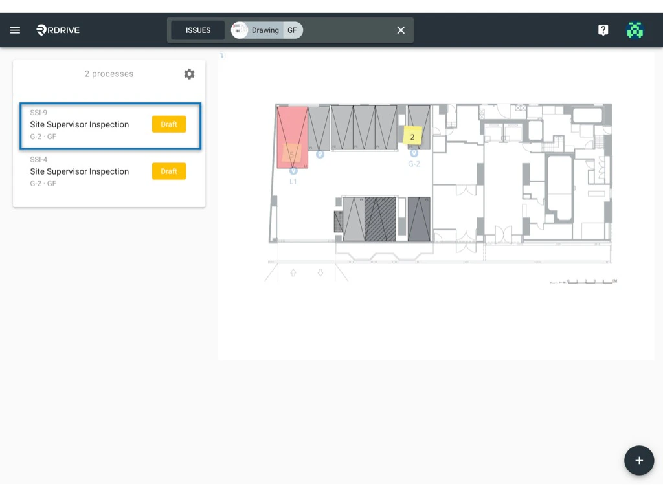Click the Draft badge on SSI-4
This screenshot has height=497, width=663.
coord(169,171)
